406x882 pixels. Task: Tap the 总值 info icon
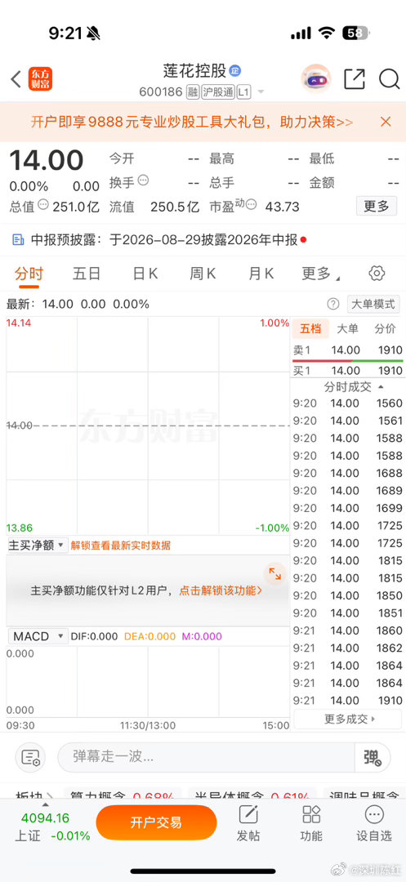click(x=43, y=205)
